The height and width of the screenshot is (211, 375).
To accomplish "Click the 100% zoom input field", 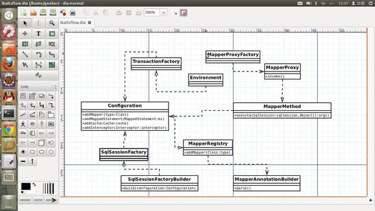I will coord(152,13).
